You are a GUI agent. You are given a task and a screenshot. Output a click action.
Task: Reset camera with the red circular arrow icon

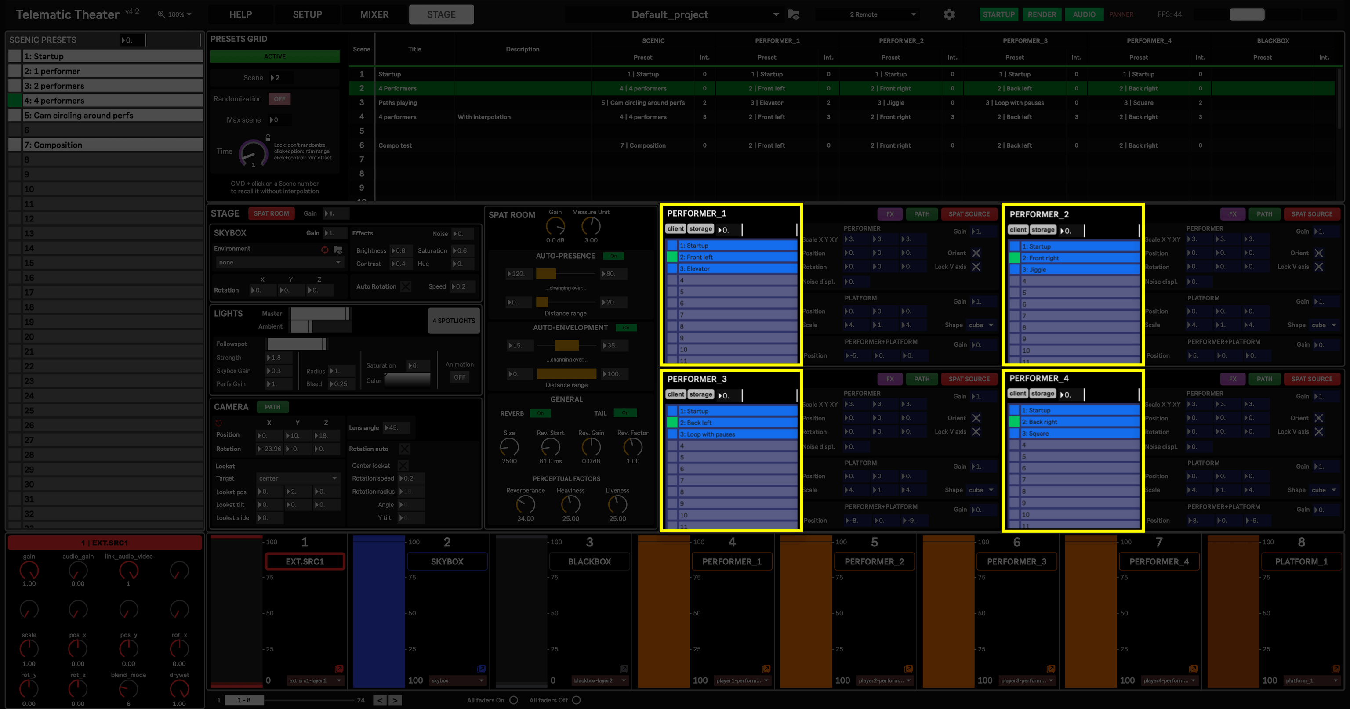tap(218, 423)
